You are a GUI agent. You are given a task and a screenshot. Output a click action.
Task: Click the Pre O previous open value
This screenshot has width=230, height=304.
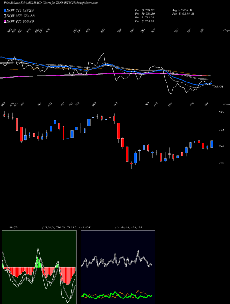[x=144, y=10]
